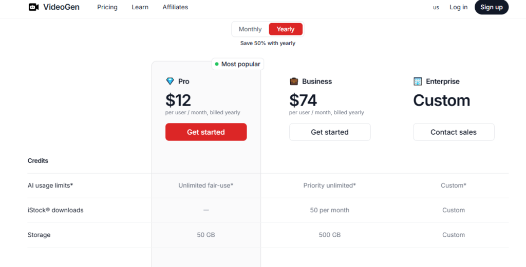Switch billing to Monthly
Screen dimensions: 526x267
coord(250,29)
